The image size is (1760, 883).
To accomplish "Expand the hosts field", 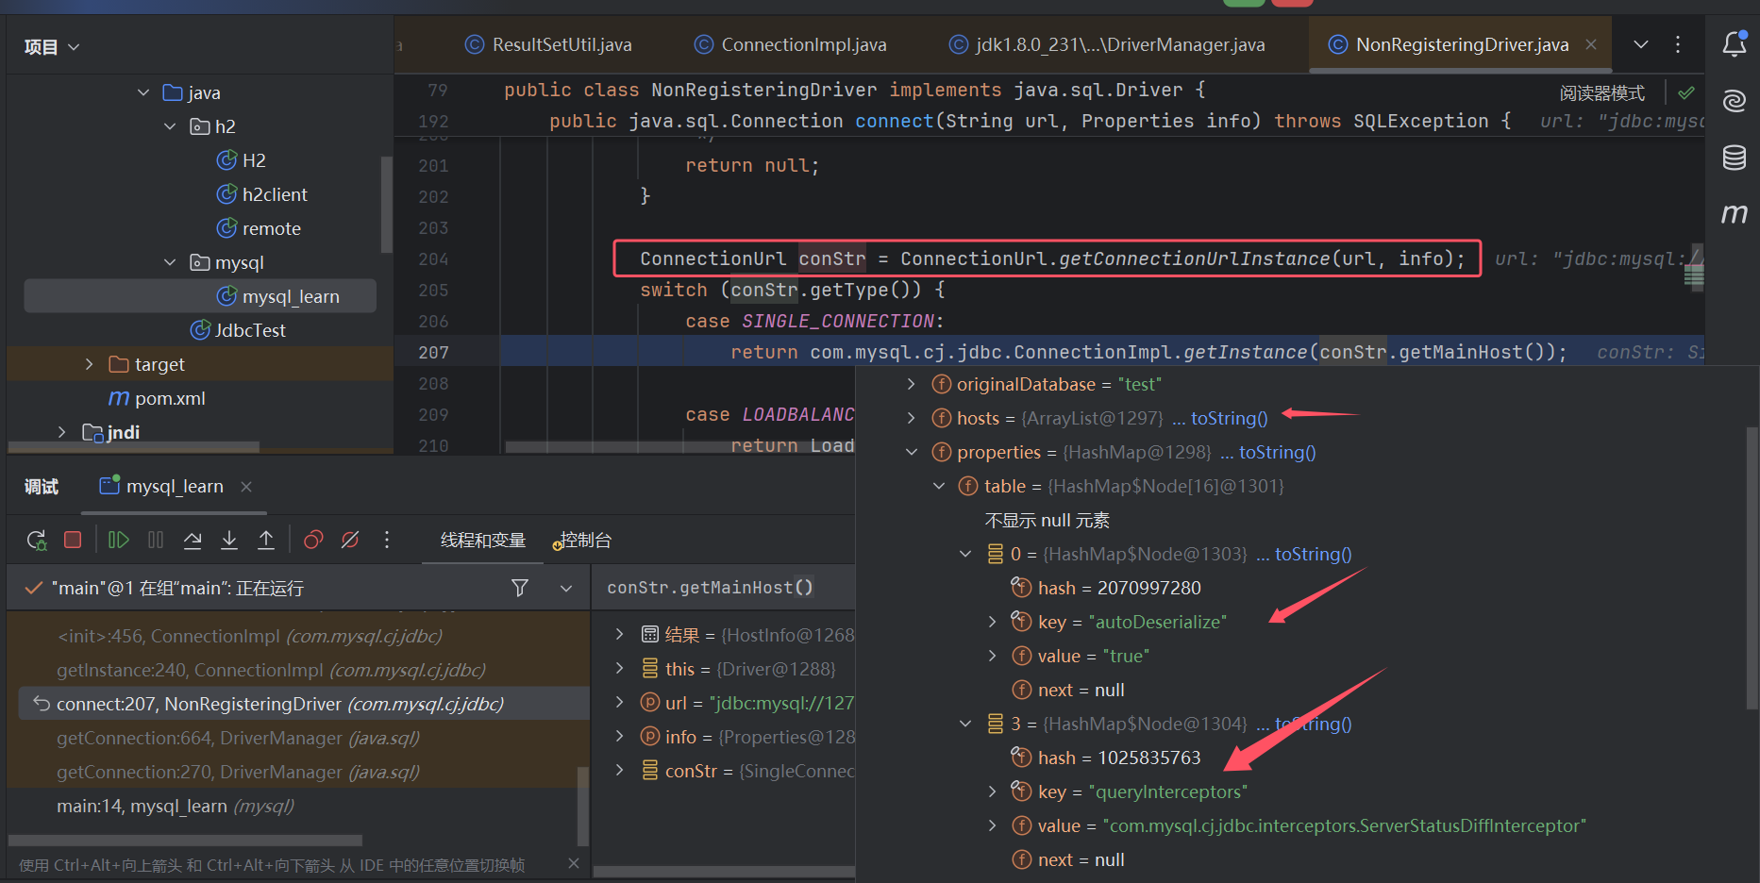I will pyautogui.click(x=911, y=418).
